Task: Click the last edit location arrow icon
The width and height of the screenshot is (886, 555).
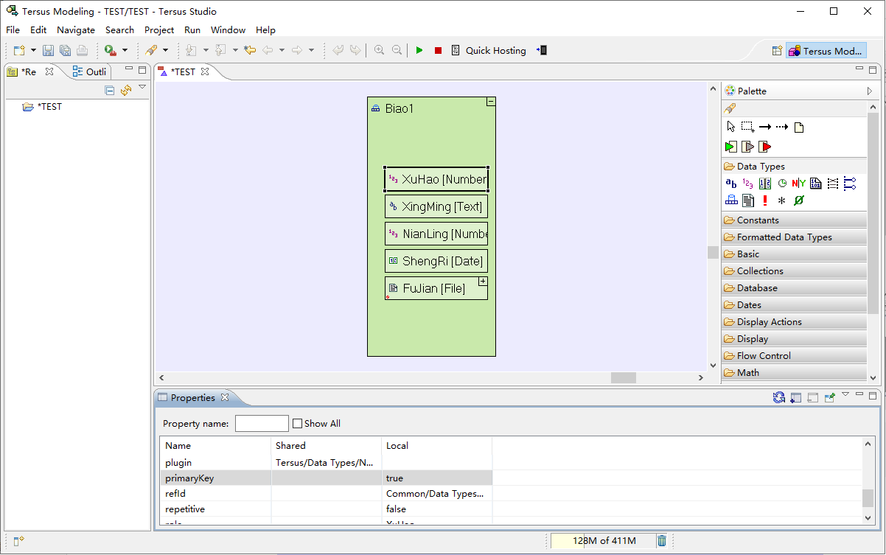Action: point(250,50)
